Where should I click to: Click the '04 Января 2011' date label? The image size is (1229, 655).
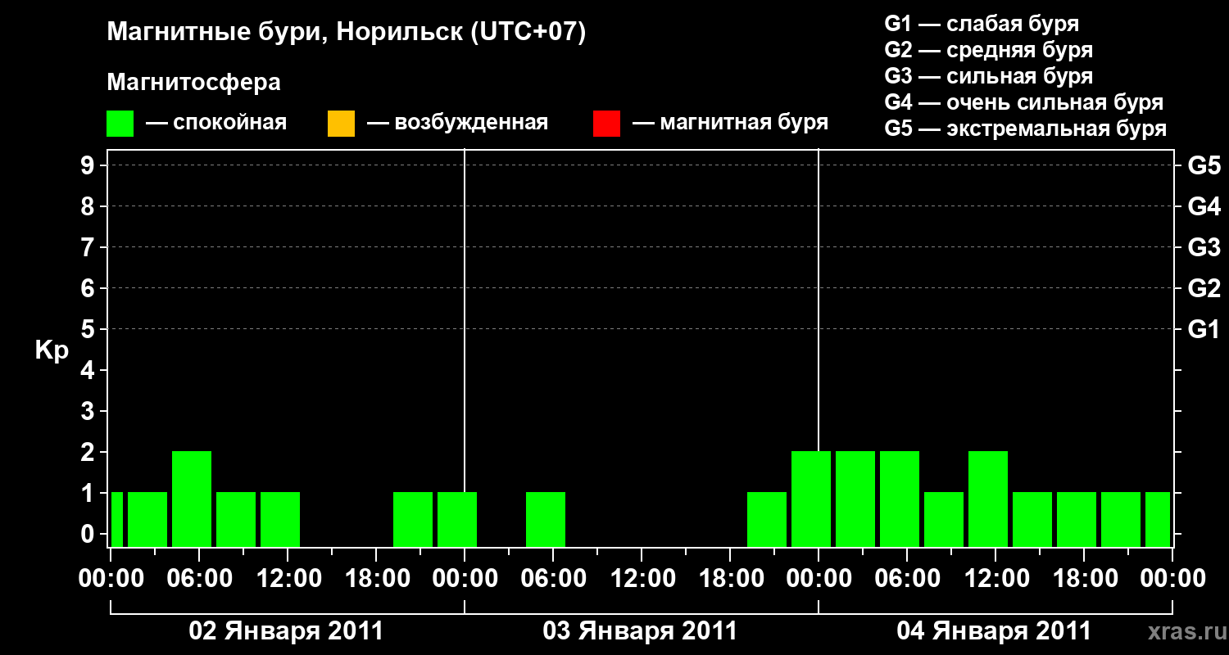tap(994, 631)
